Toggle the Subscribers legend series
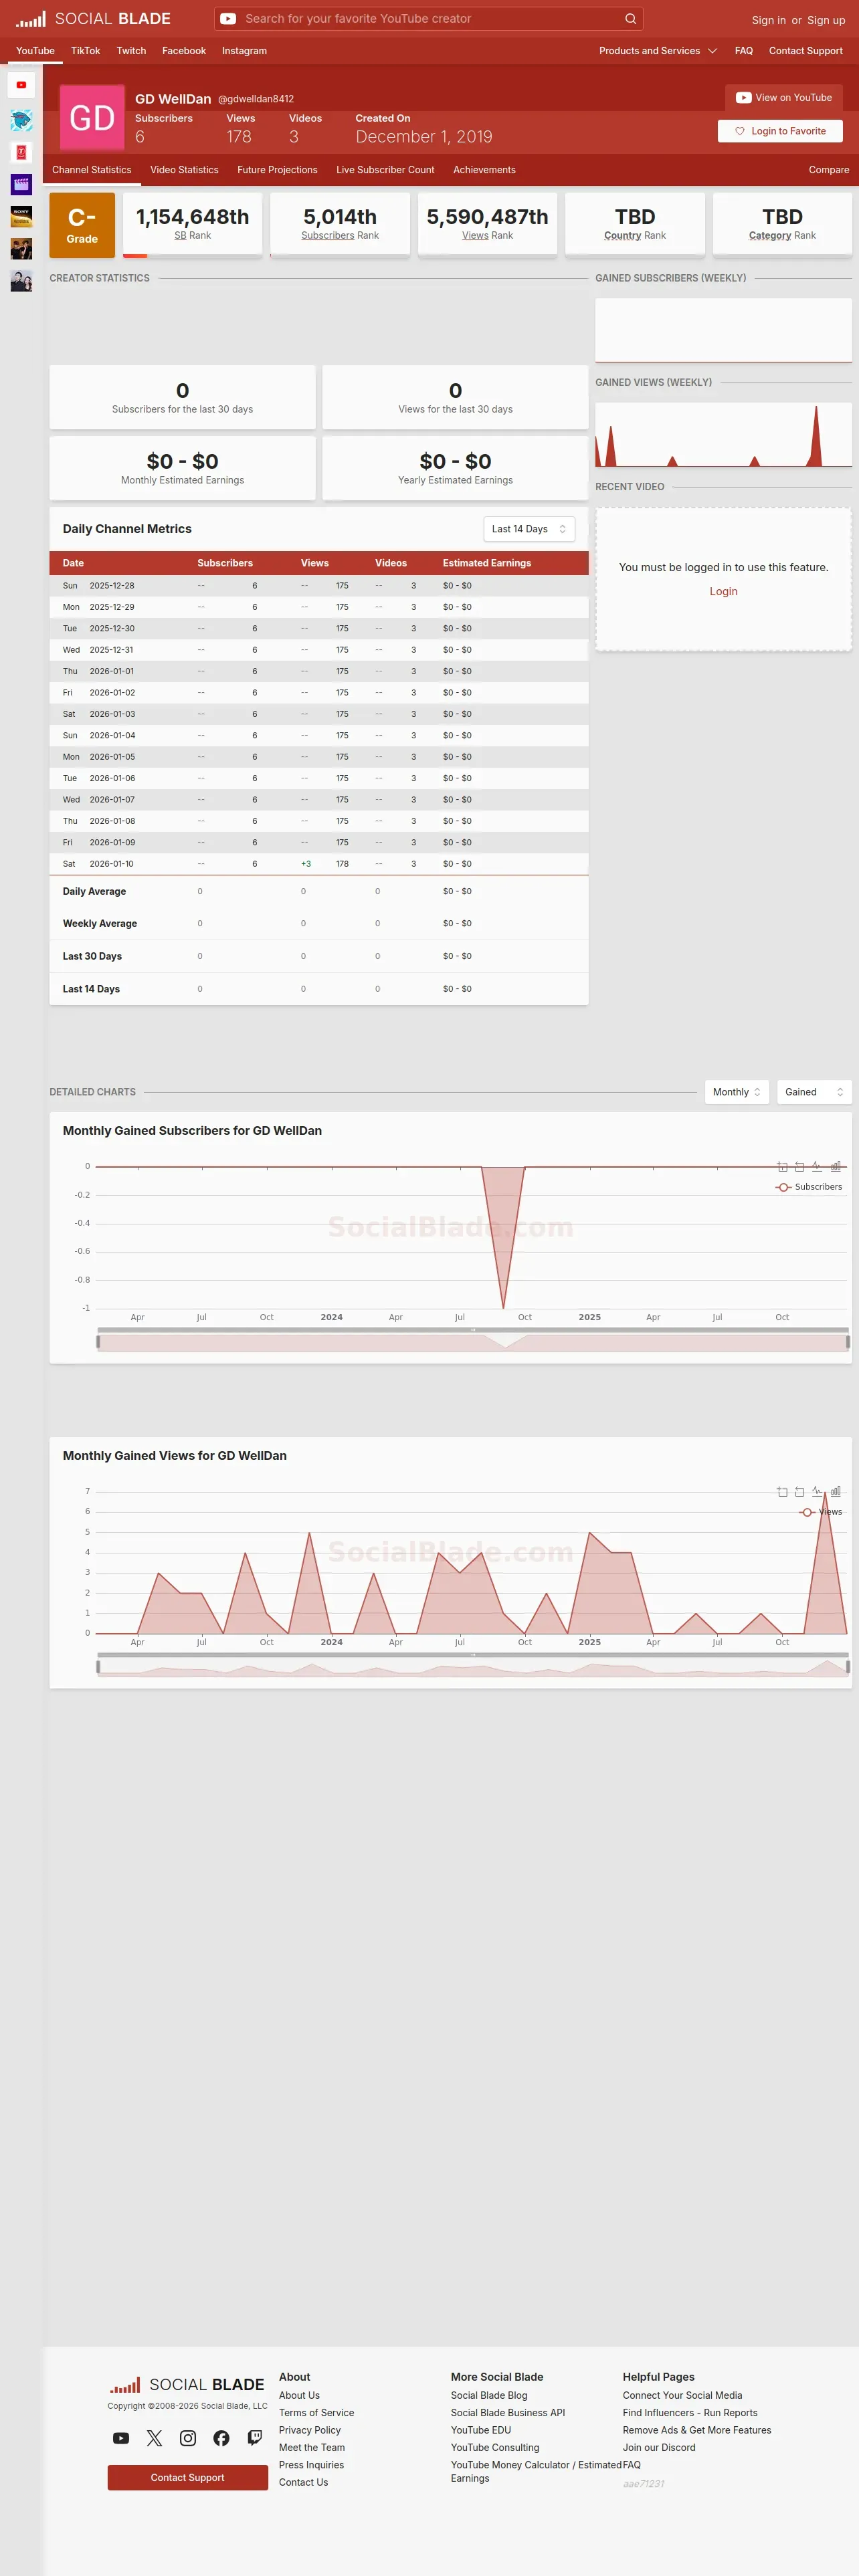This screenshot has width=859, height=2576. tap(809, 1187)
